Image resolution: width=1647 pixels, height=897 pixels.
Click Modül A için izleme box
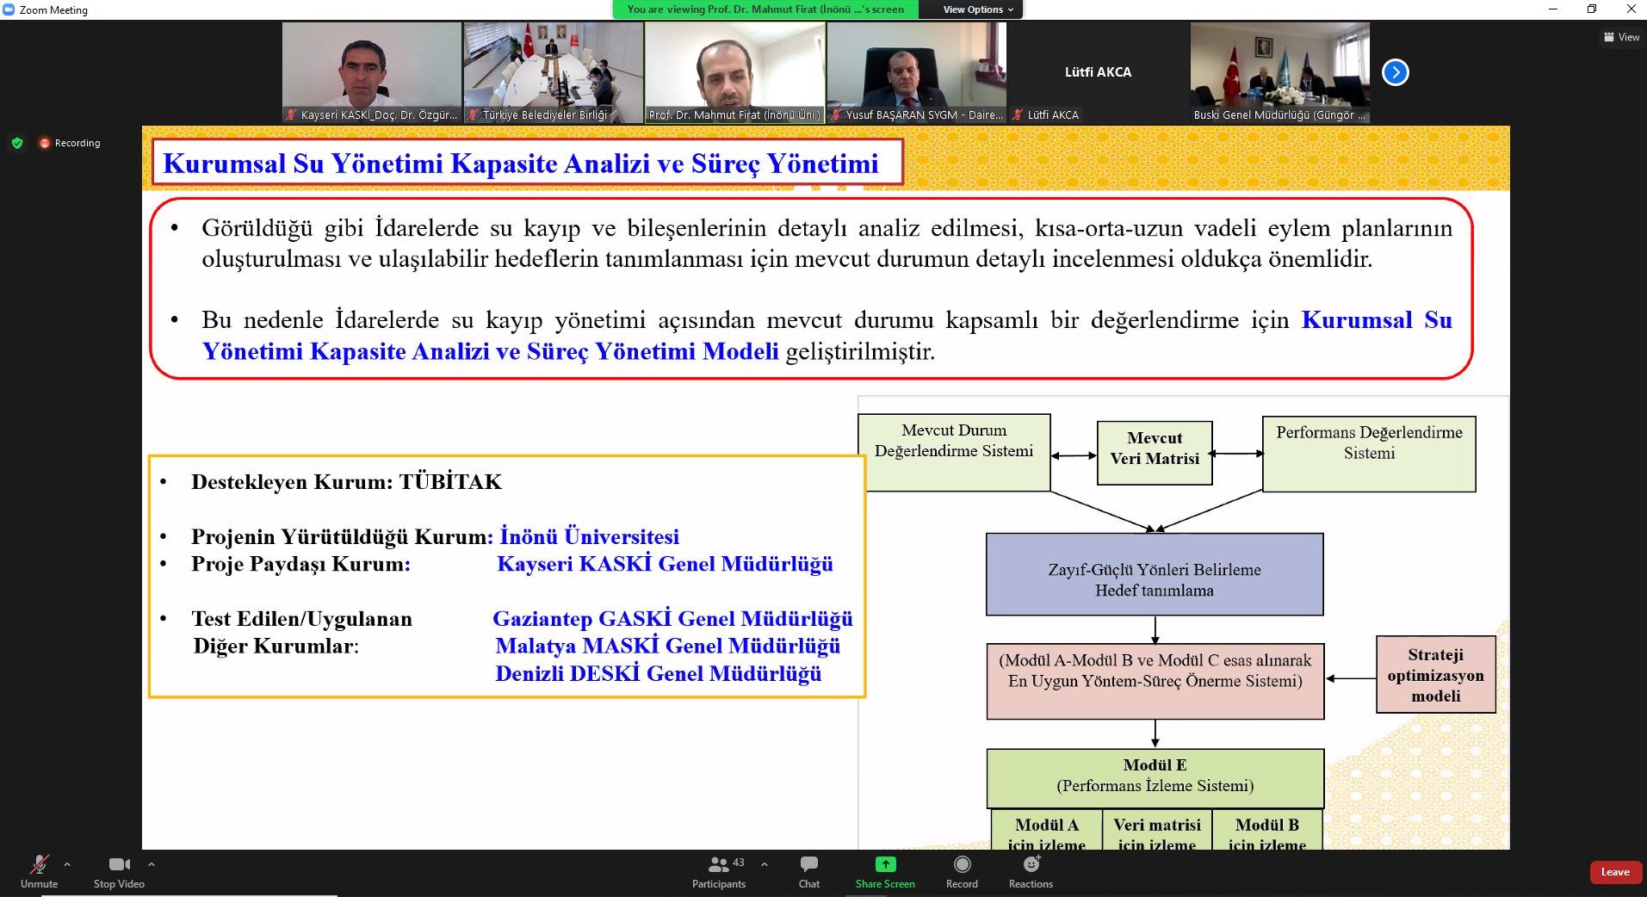pyautogui.click(x=1046, y=831)
